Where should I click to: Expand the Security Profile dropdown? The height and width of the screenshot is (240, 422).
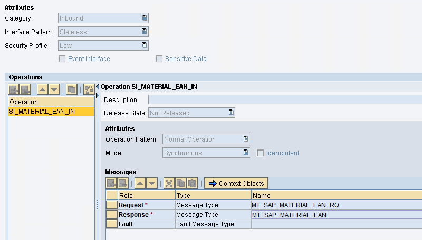145,45
